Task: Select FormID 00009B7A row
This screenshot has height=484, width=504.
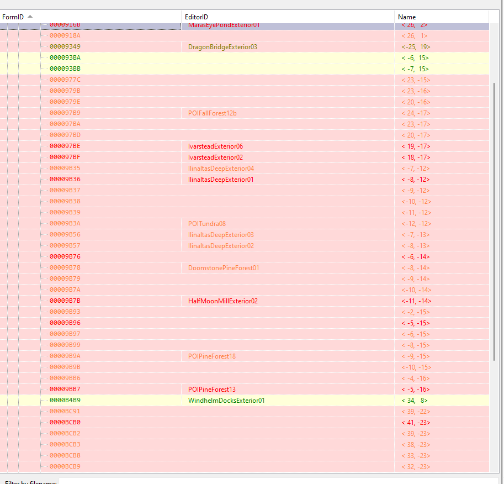Action: 245,290
